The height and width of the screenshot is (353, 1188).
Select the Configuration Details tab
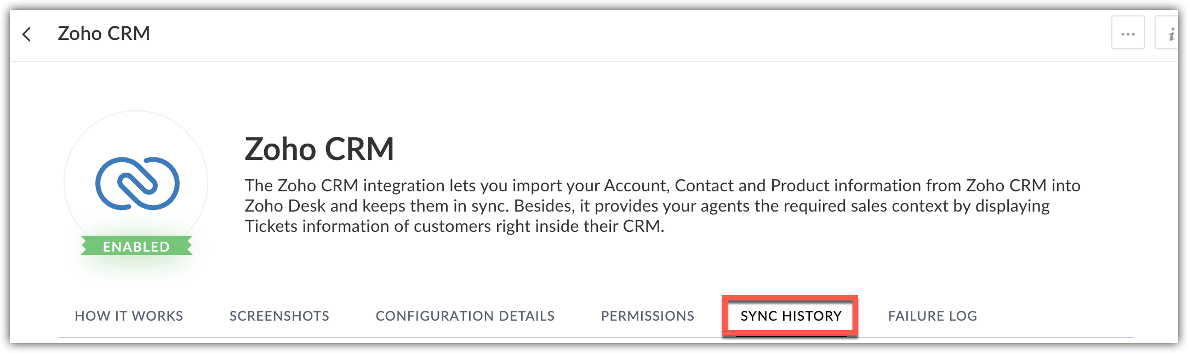pos(465,316)
